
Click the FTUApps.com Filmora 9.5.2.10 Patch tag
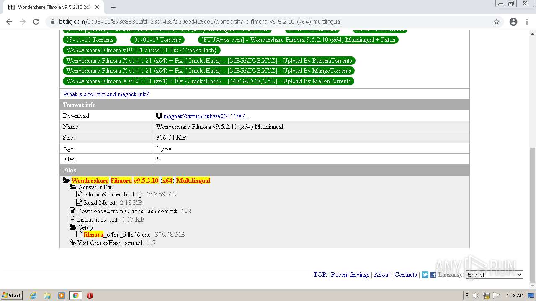(x=298, y=40)
